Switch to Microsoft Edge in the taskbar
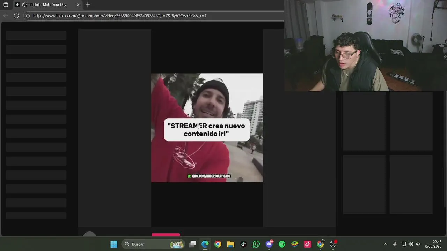Screen dimensions: 447x251 pos(205,244)
